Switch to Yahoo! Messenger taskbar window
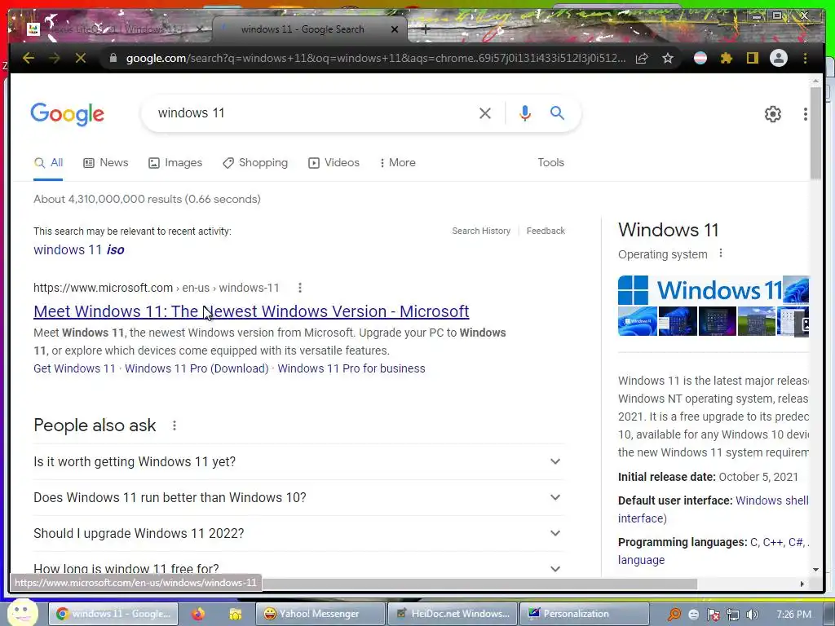Viewport: 835px width, 626px height. [x=320, y=614]
